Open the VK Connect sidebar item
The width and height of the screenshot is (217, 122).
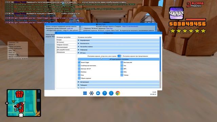[66, 42]
